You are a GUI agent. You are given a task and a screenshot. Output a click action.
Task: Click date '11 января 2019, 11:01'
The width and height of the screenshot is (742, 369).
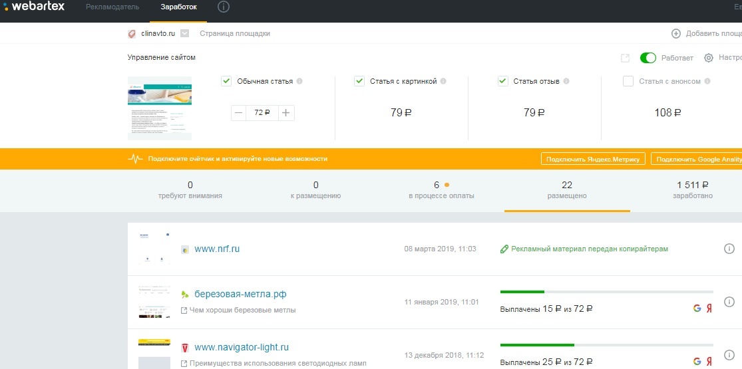point(441,302)
